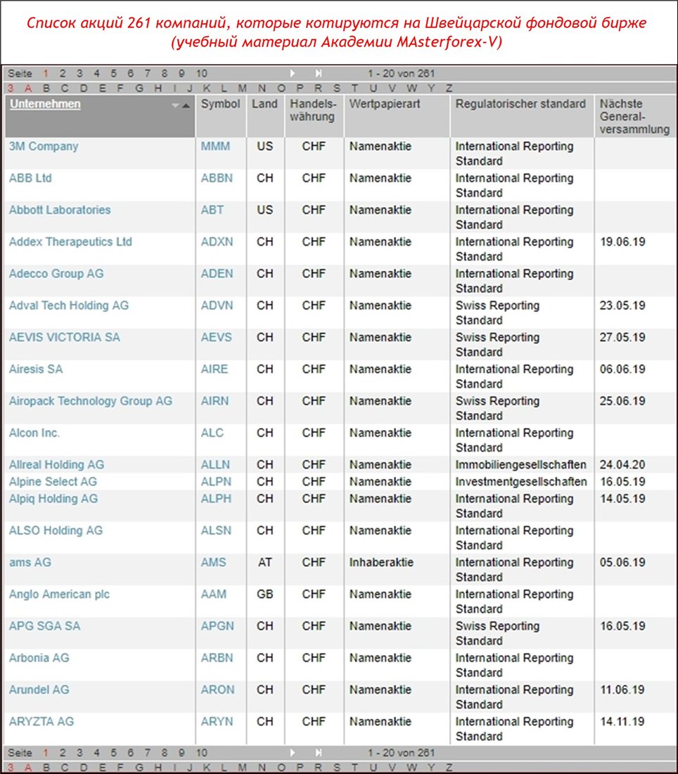This screenshot has height=774, width=678.
Task: Select date 14.11.19 in ARYZTA row
Action: (x=622, y=722)
